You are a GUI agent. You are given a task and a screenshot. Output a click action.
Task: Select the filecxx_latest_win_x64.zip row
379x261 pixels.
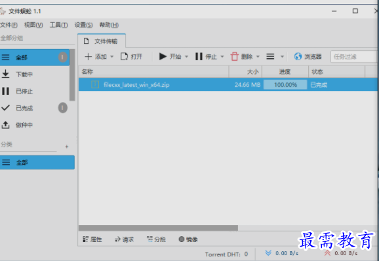228,84
